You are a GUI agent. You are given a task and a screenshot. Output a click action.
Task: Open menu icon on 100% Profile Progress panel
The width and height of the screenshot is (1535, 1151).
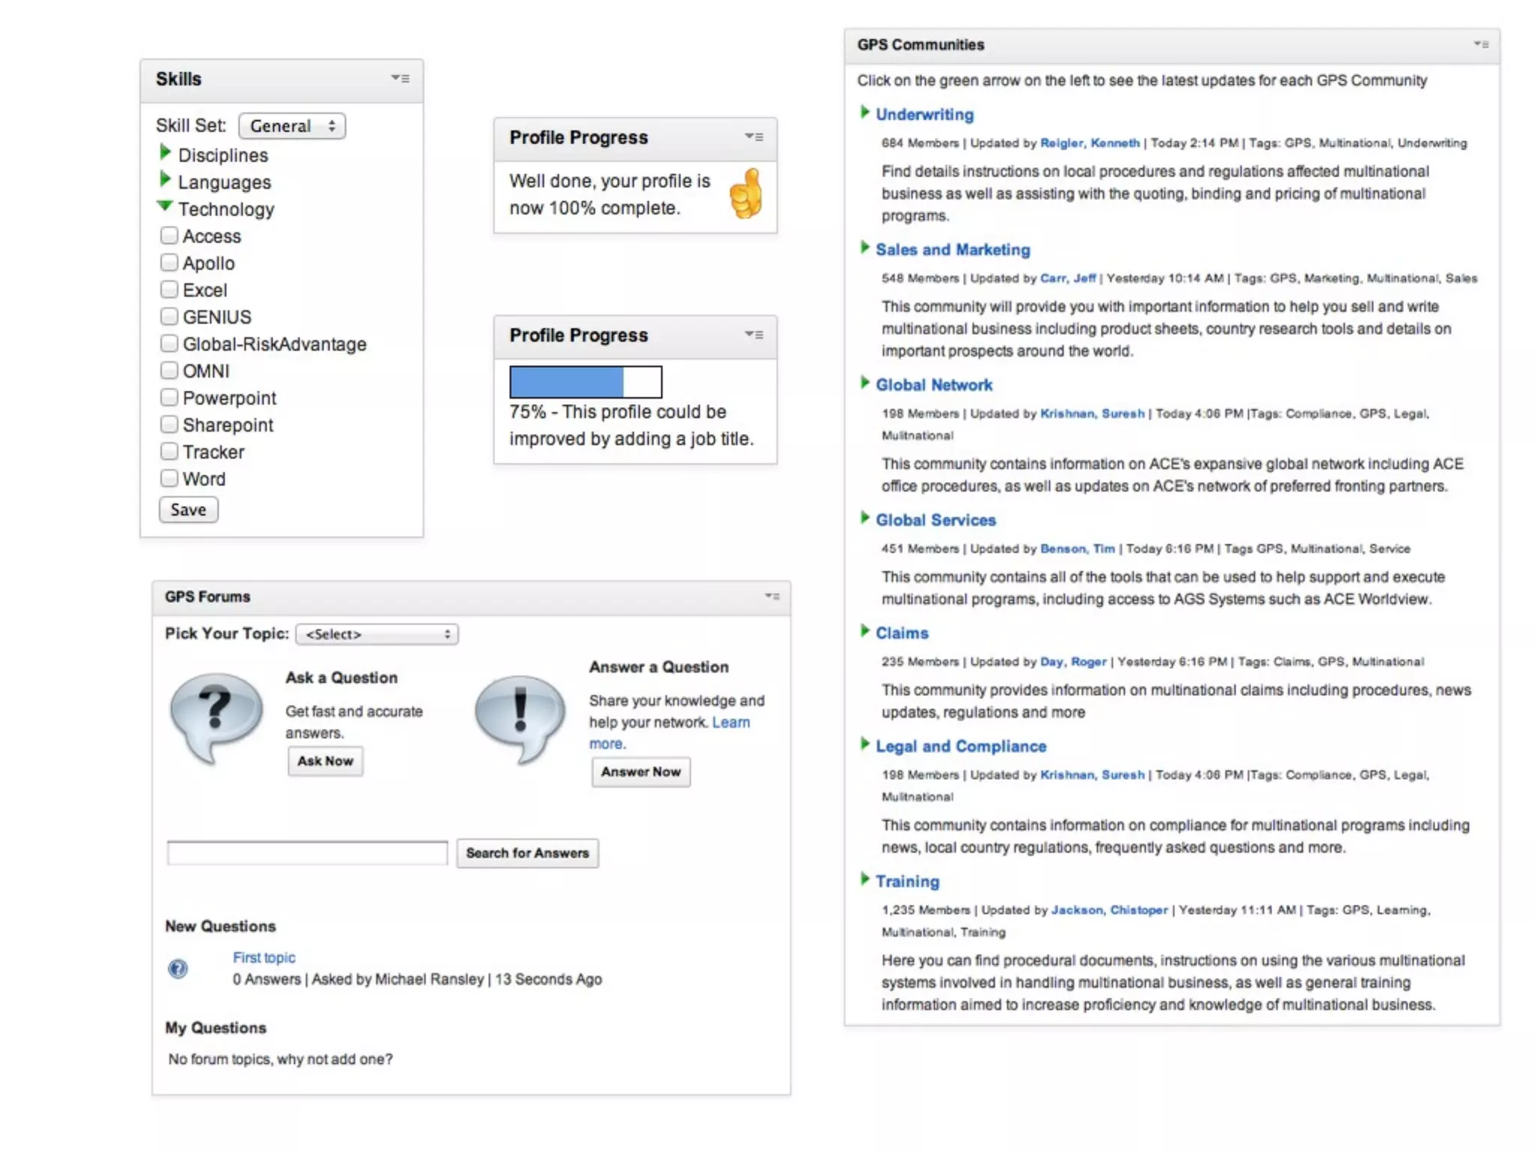click(754, 136)
